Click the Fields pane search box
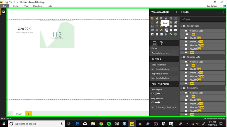The height and width of the screenshot is (127, 227). click(x=203, y=19)
